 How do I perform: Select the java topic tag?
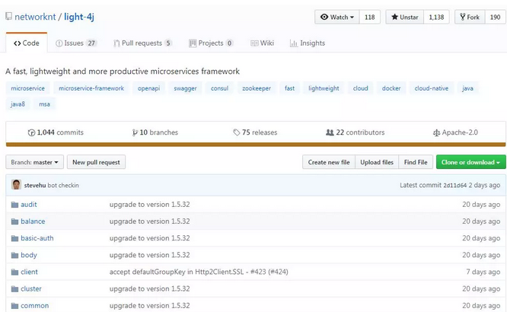pyautogui.click(x=467, y=88)
